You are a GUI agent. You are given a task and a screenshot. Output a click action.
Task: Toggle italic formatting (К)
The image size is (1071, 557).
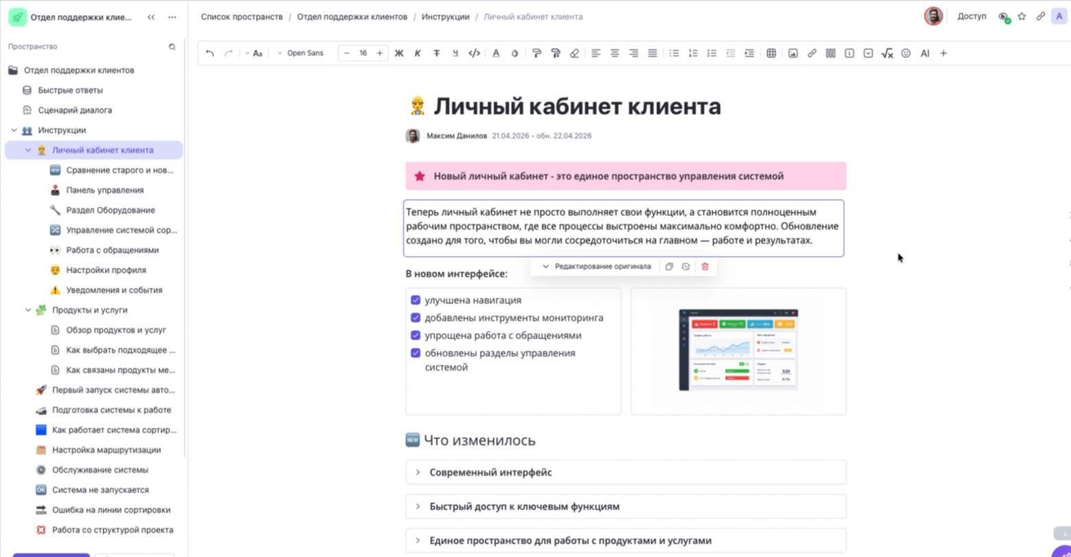click(x=417, y=53)
